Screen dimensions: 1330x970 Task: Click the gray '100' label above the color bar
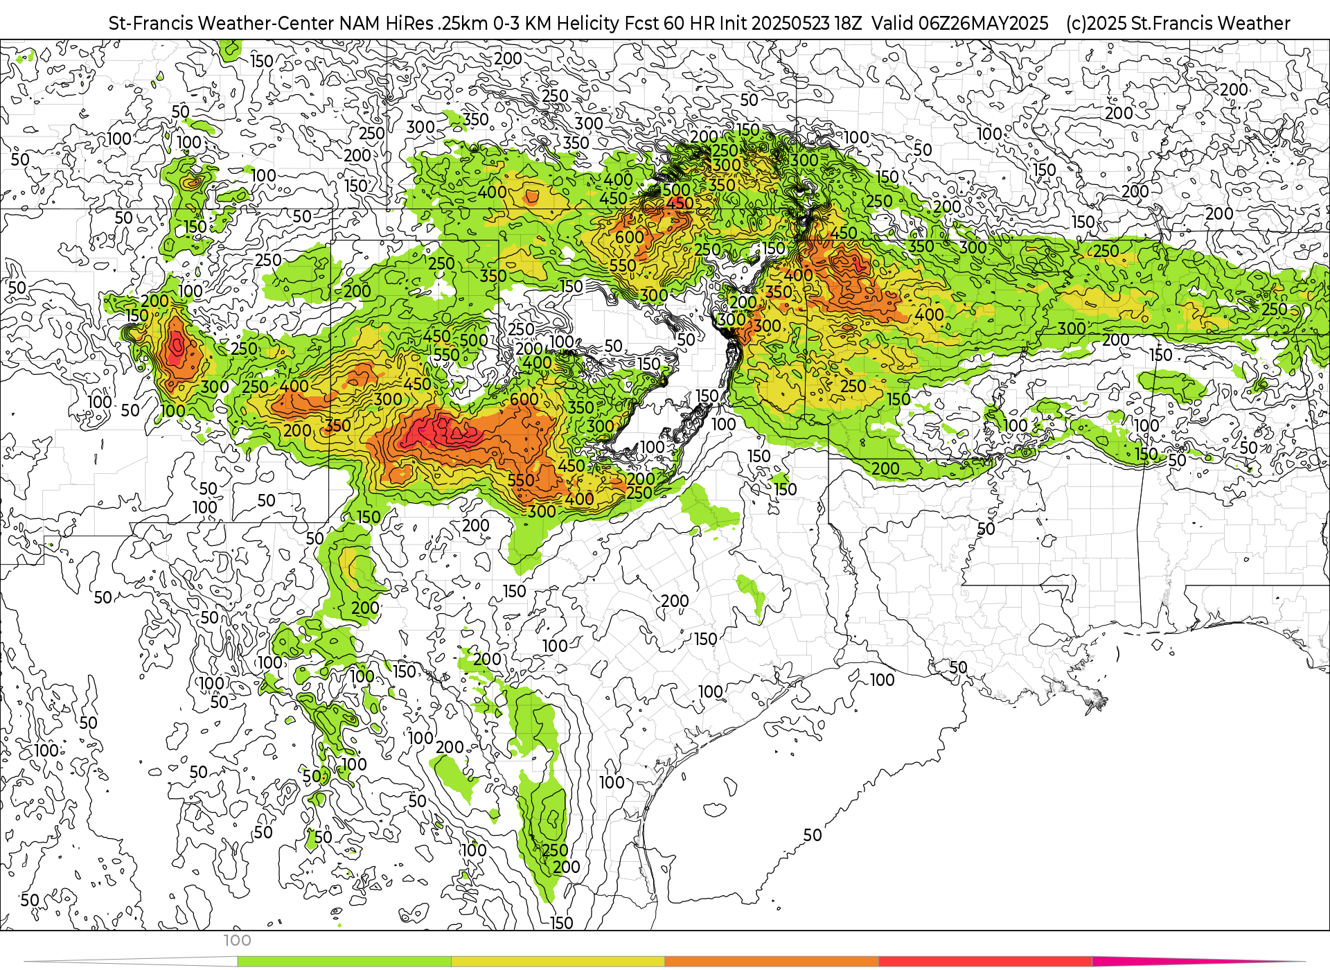[237, 941]
